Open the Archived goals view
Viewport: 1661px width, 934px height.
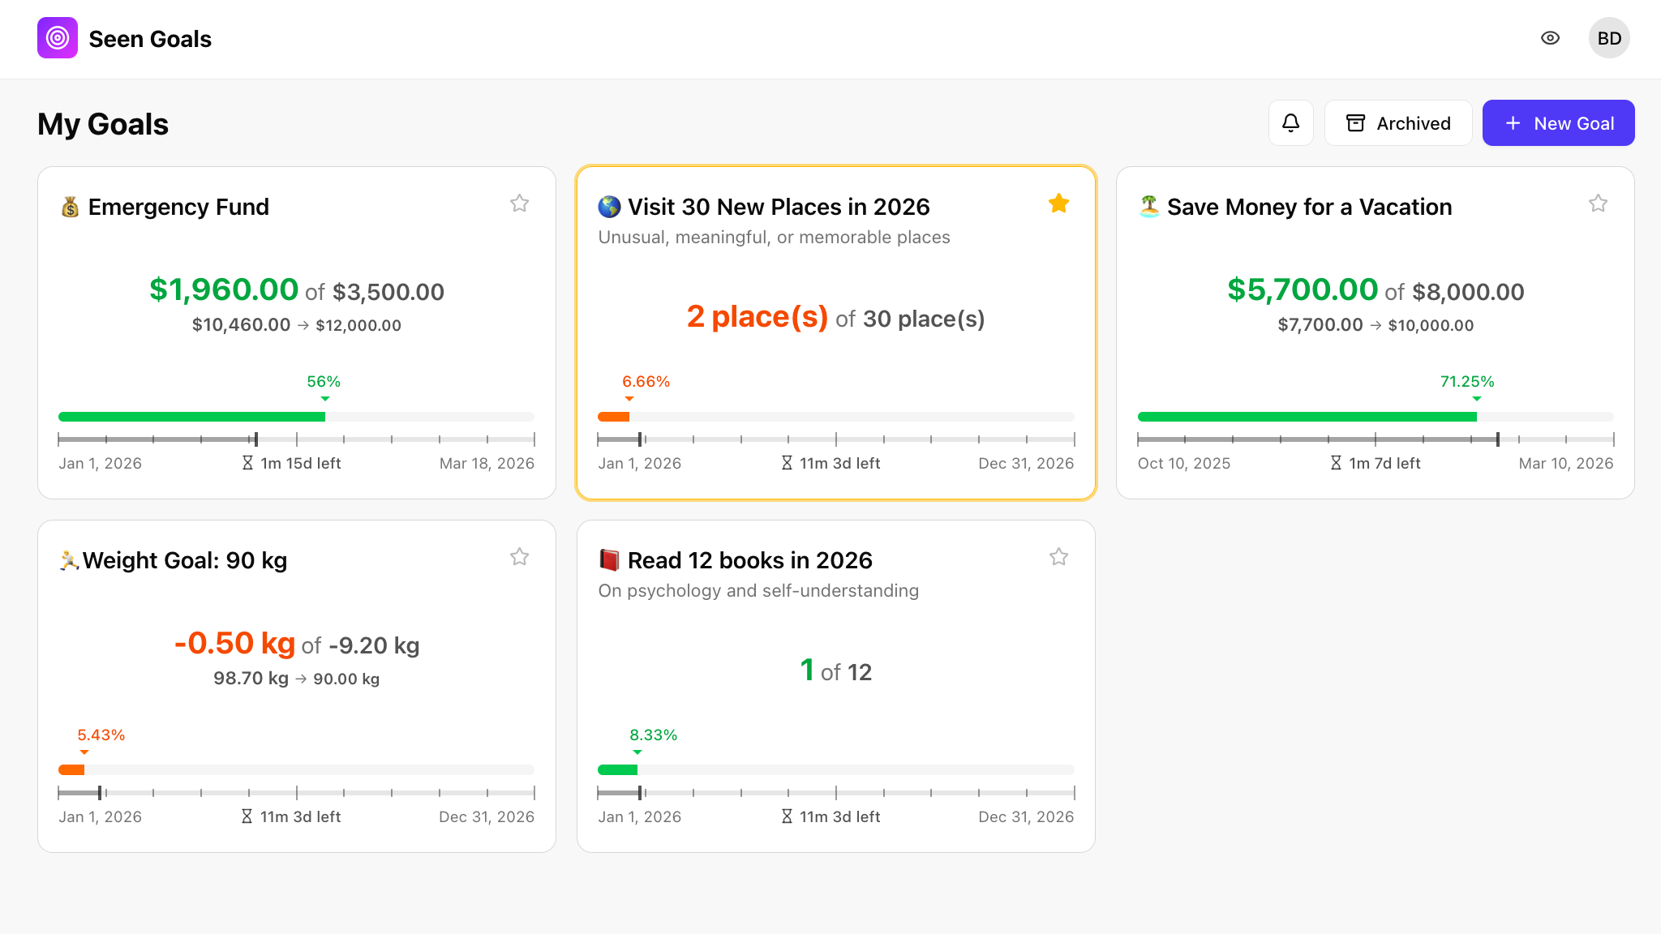pos(1398,122)
